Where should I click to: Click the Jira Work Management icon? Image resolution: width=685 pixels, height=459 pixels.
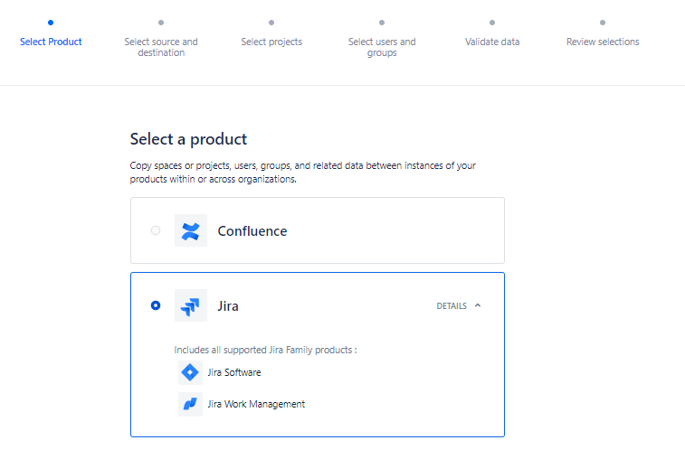190,404
